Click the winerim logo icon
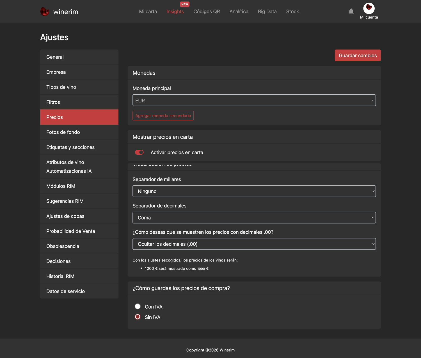Screen dimensions: 421x358 (45, 12)
